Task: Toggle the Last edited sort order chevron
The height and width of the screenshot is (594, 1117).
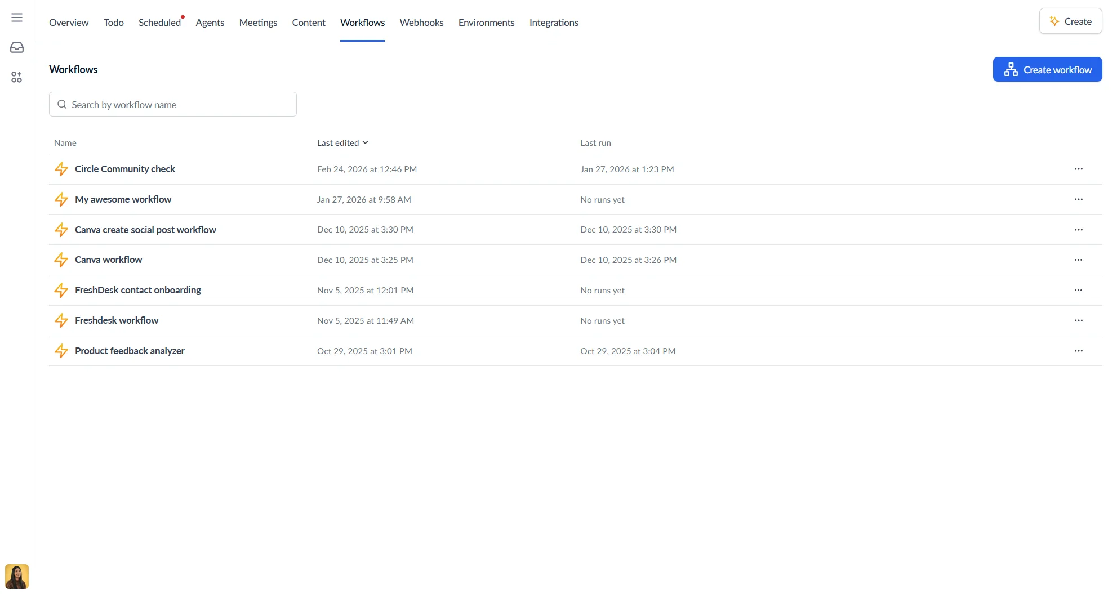Action: tap(365, 142)
